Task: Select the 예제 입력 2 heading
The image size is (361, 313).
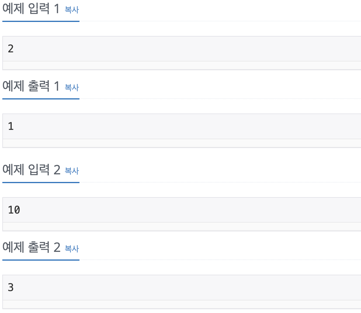Action: point(31,170)
